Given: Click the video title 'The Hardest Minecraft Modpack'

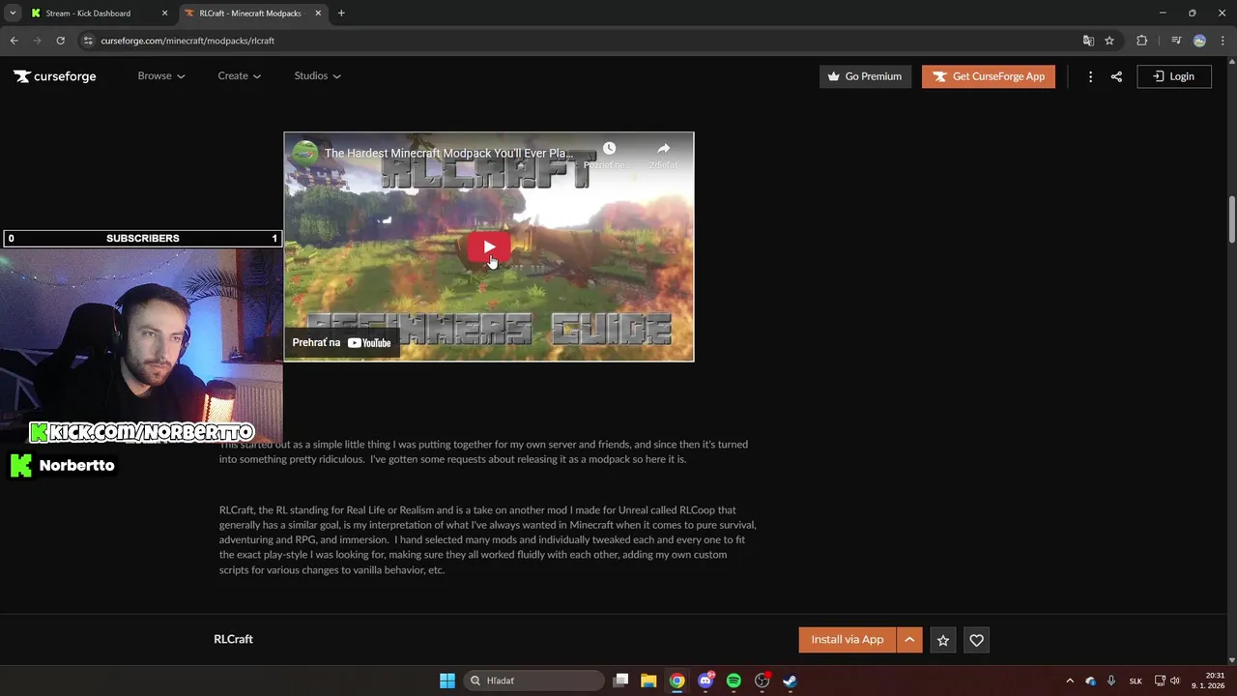Looking at the screenshot, I should click(x=448, y=154).
